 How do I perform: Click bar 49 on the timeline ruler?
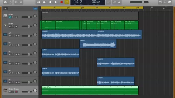pyautogui.click(x=124, y=7)
